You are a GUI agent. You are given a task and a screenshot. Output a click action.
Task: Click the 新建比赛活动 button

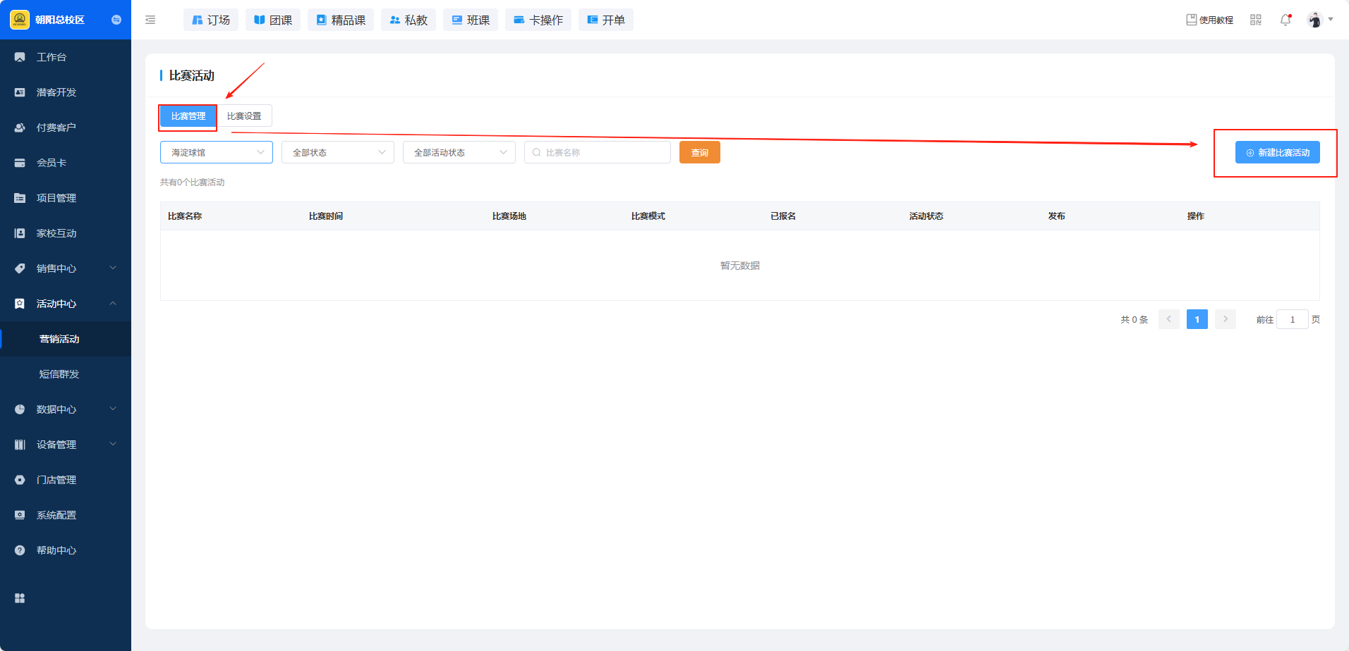click(1277, 152)
